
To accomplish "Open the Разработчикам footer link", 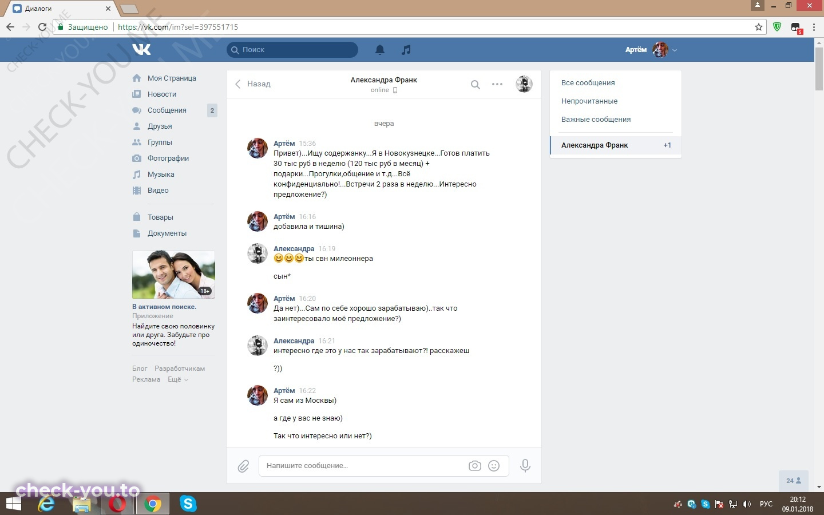I will [x=180, y=369].
